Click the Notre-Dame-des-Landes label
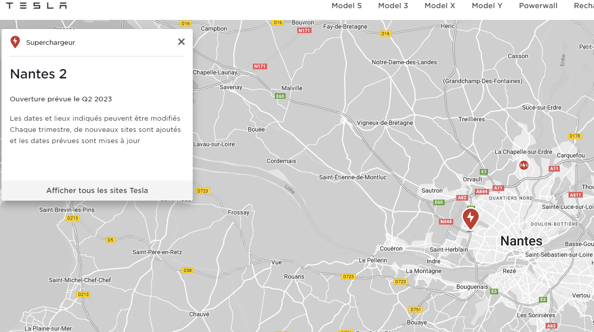Viewport: 594px width, 332px height. (x=404, y=63)
